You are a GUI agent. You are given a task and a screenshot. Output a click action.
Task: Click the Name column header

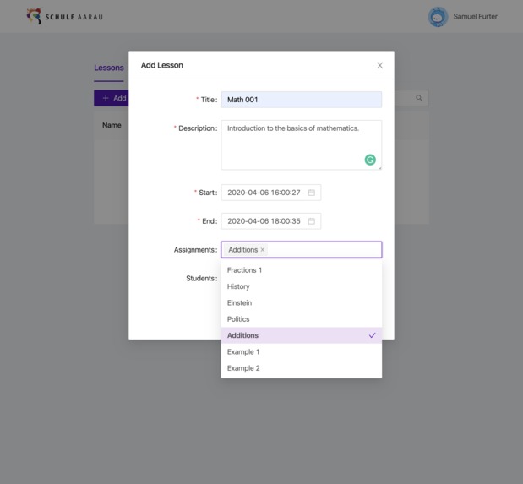(x=112, y=125)
